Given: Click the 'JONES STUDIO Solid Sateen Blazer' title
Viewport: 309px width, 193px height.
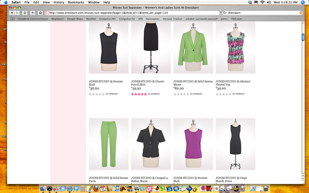Looking at the screenshot, I should point(193,83).
